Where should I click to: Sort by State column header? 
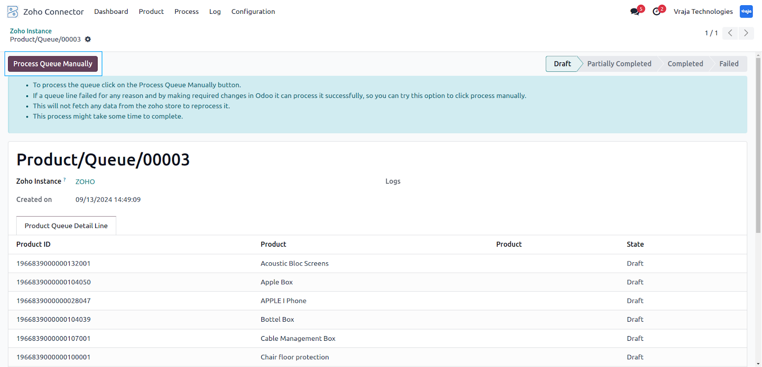[x=635, y=244]
